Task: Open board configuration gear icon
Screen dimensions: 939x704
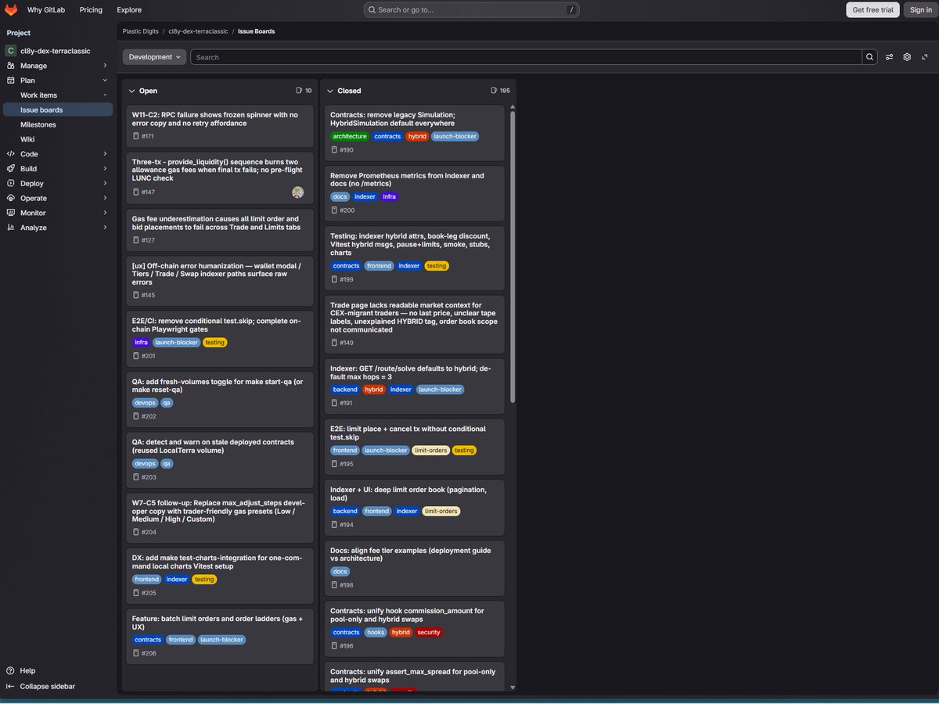Action: pos(907,57)
